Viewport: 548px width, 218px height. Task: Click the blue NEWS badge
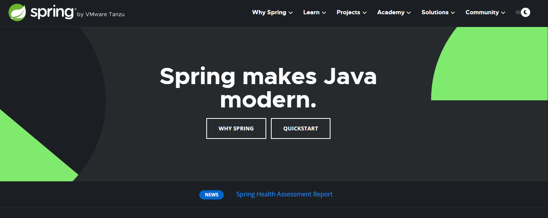pos(211,195)
